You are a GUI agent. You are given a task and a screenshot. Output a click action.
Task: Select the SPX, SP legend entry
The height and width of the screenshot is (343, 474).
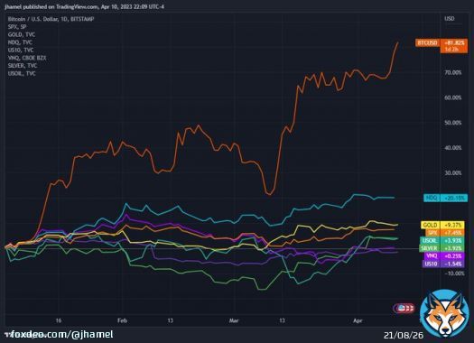[17, 27]
